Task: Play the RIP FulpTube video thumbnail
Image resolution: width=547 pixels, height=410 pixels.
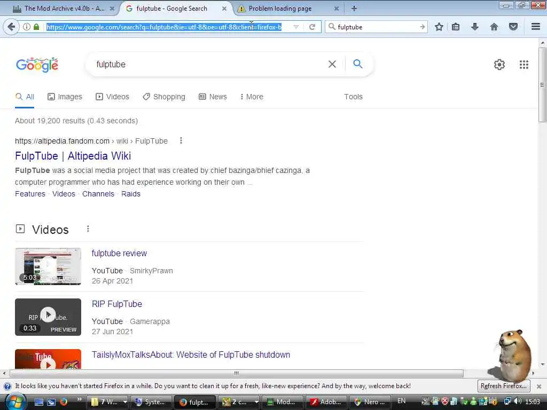Action: [48, 317]
